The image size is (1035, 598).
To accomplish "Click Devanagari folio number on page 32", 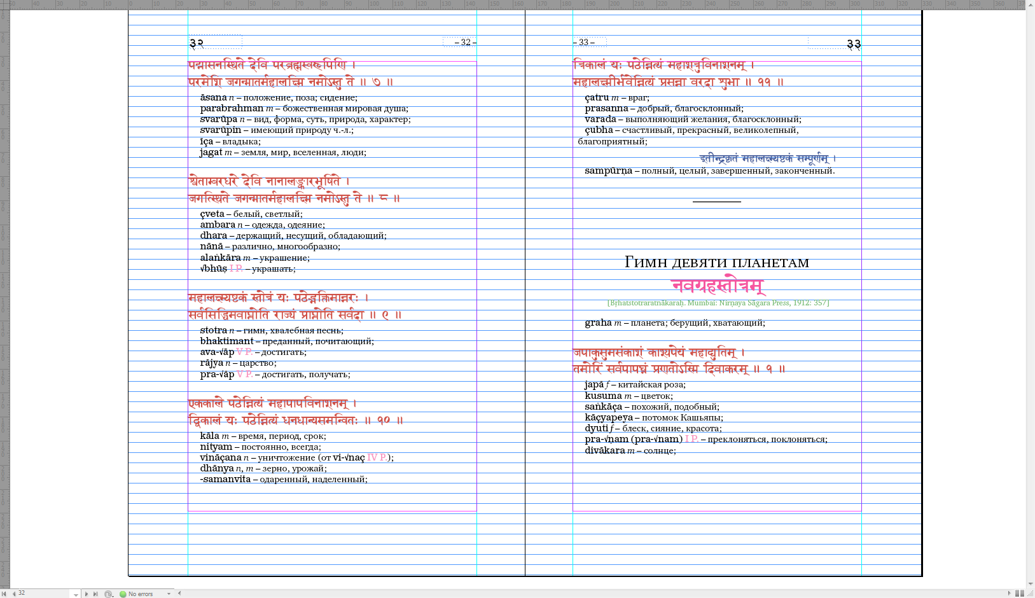I will pos(197,43).
